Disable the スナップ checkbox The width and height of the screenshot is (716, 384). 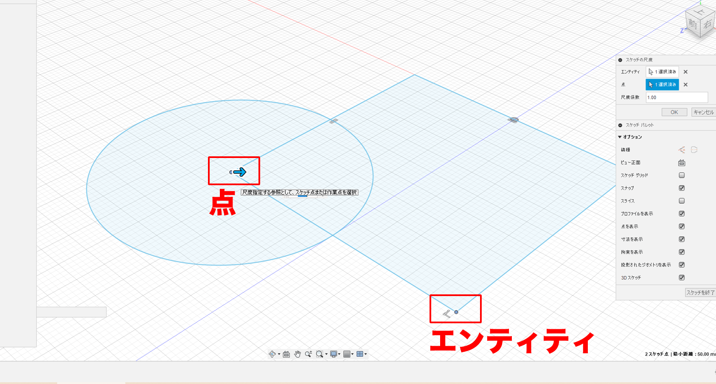(682, 188)
